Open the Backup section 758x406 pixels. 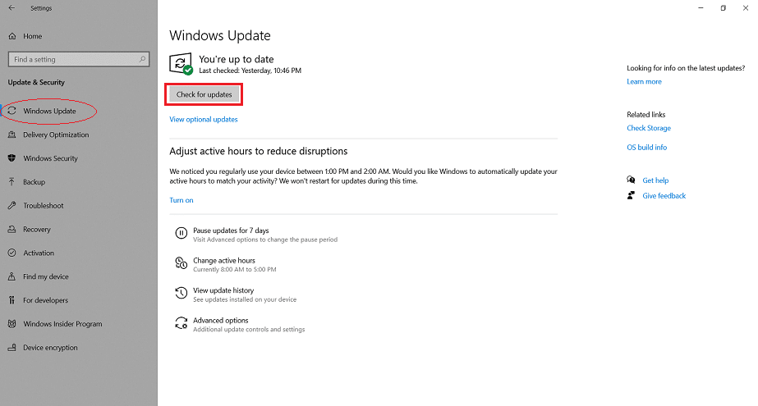pyautogui.click(x=34, y=182)
